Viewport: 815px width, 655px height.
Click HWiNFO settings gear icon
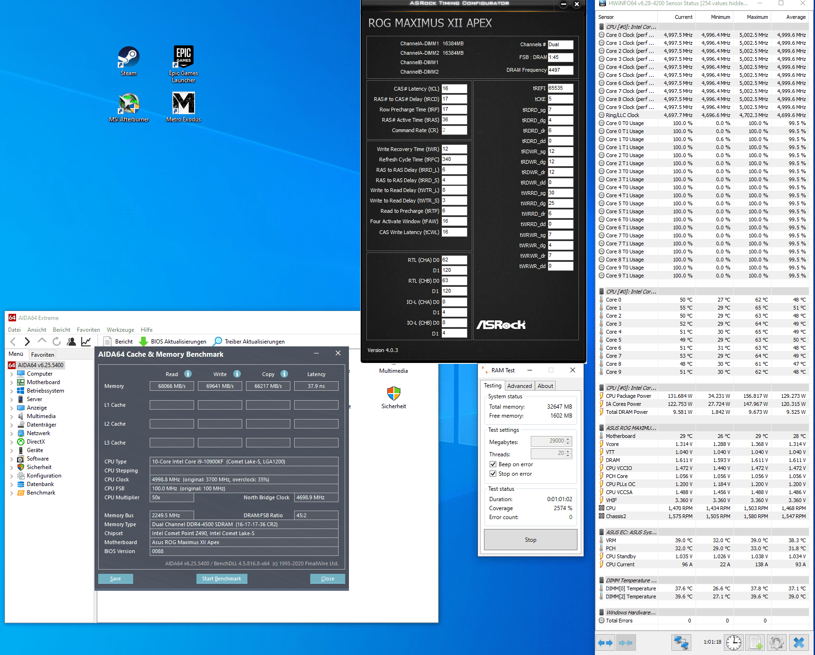point(777,643)
